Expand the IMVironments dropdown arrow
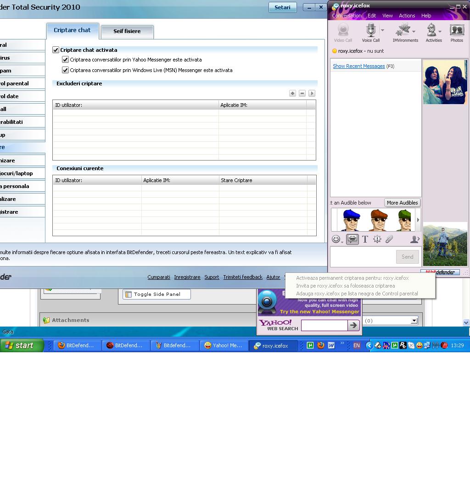This screenshot has height=488, width=470. (x=414, y=32)
